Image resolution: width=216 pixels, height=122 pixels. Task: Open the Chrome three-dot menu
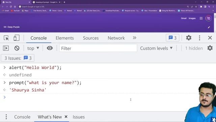pyautogui.click(x=213, y=7)
